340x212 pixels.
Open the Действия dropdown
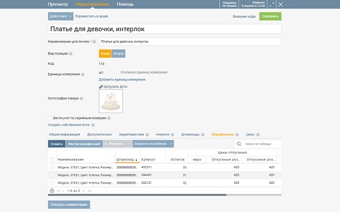(x=61, y=16)
